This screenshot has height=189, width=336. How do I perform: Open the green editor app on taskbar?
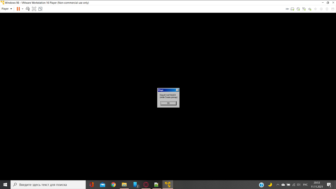pos(156,185)
